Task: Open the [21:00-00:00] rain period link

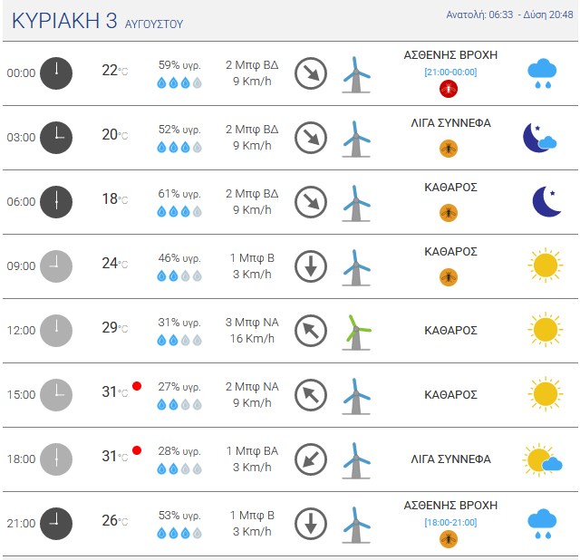Action: click(450, 72)
